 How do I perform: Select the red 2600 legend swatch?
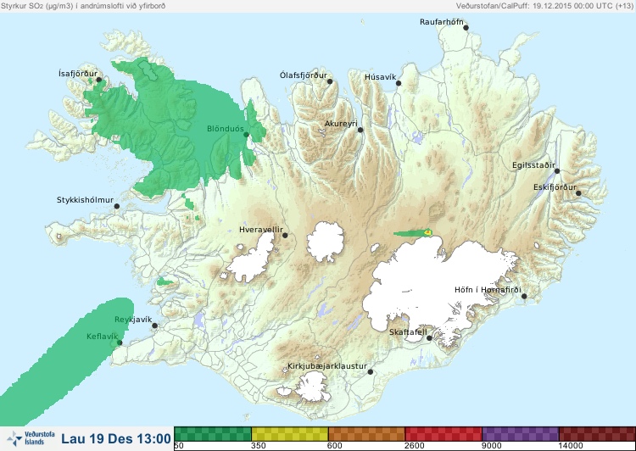coord(444,434)
